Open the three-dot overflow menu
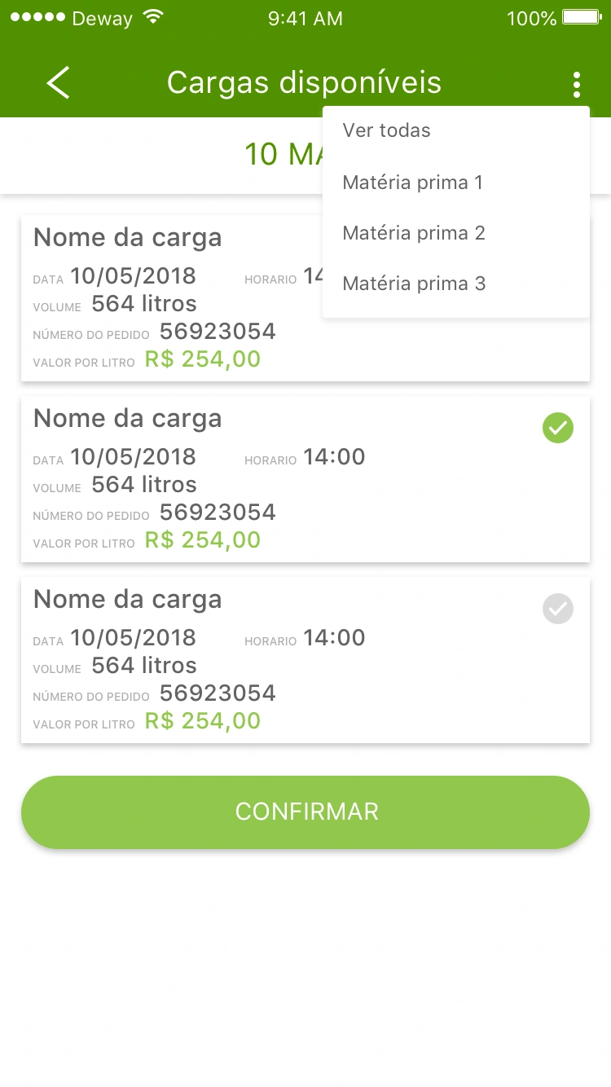The image size is (611, 1087). coord(576,84)
